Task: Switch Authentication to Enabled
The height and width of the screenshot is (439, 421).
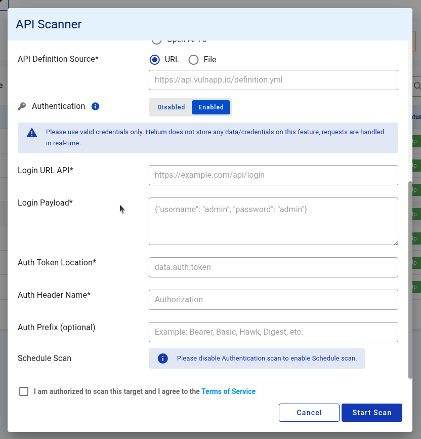Action: [x=211, y=107]
